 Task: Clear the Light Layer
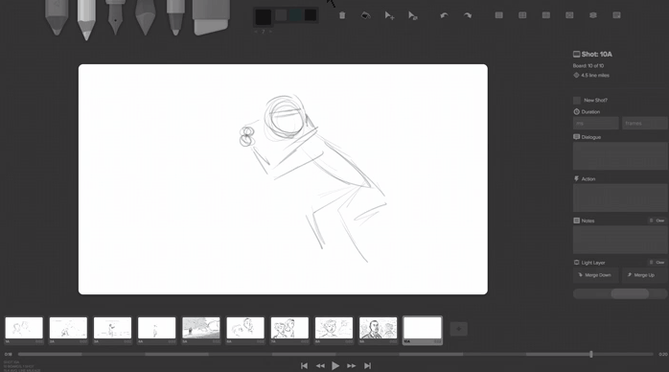click(657, 263)
